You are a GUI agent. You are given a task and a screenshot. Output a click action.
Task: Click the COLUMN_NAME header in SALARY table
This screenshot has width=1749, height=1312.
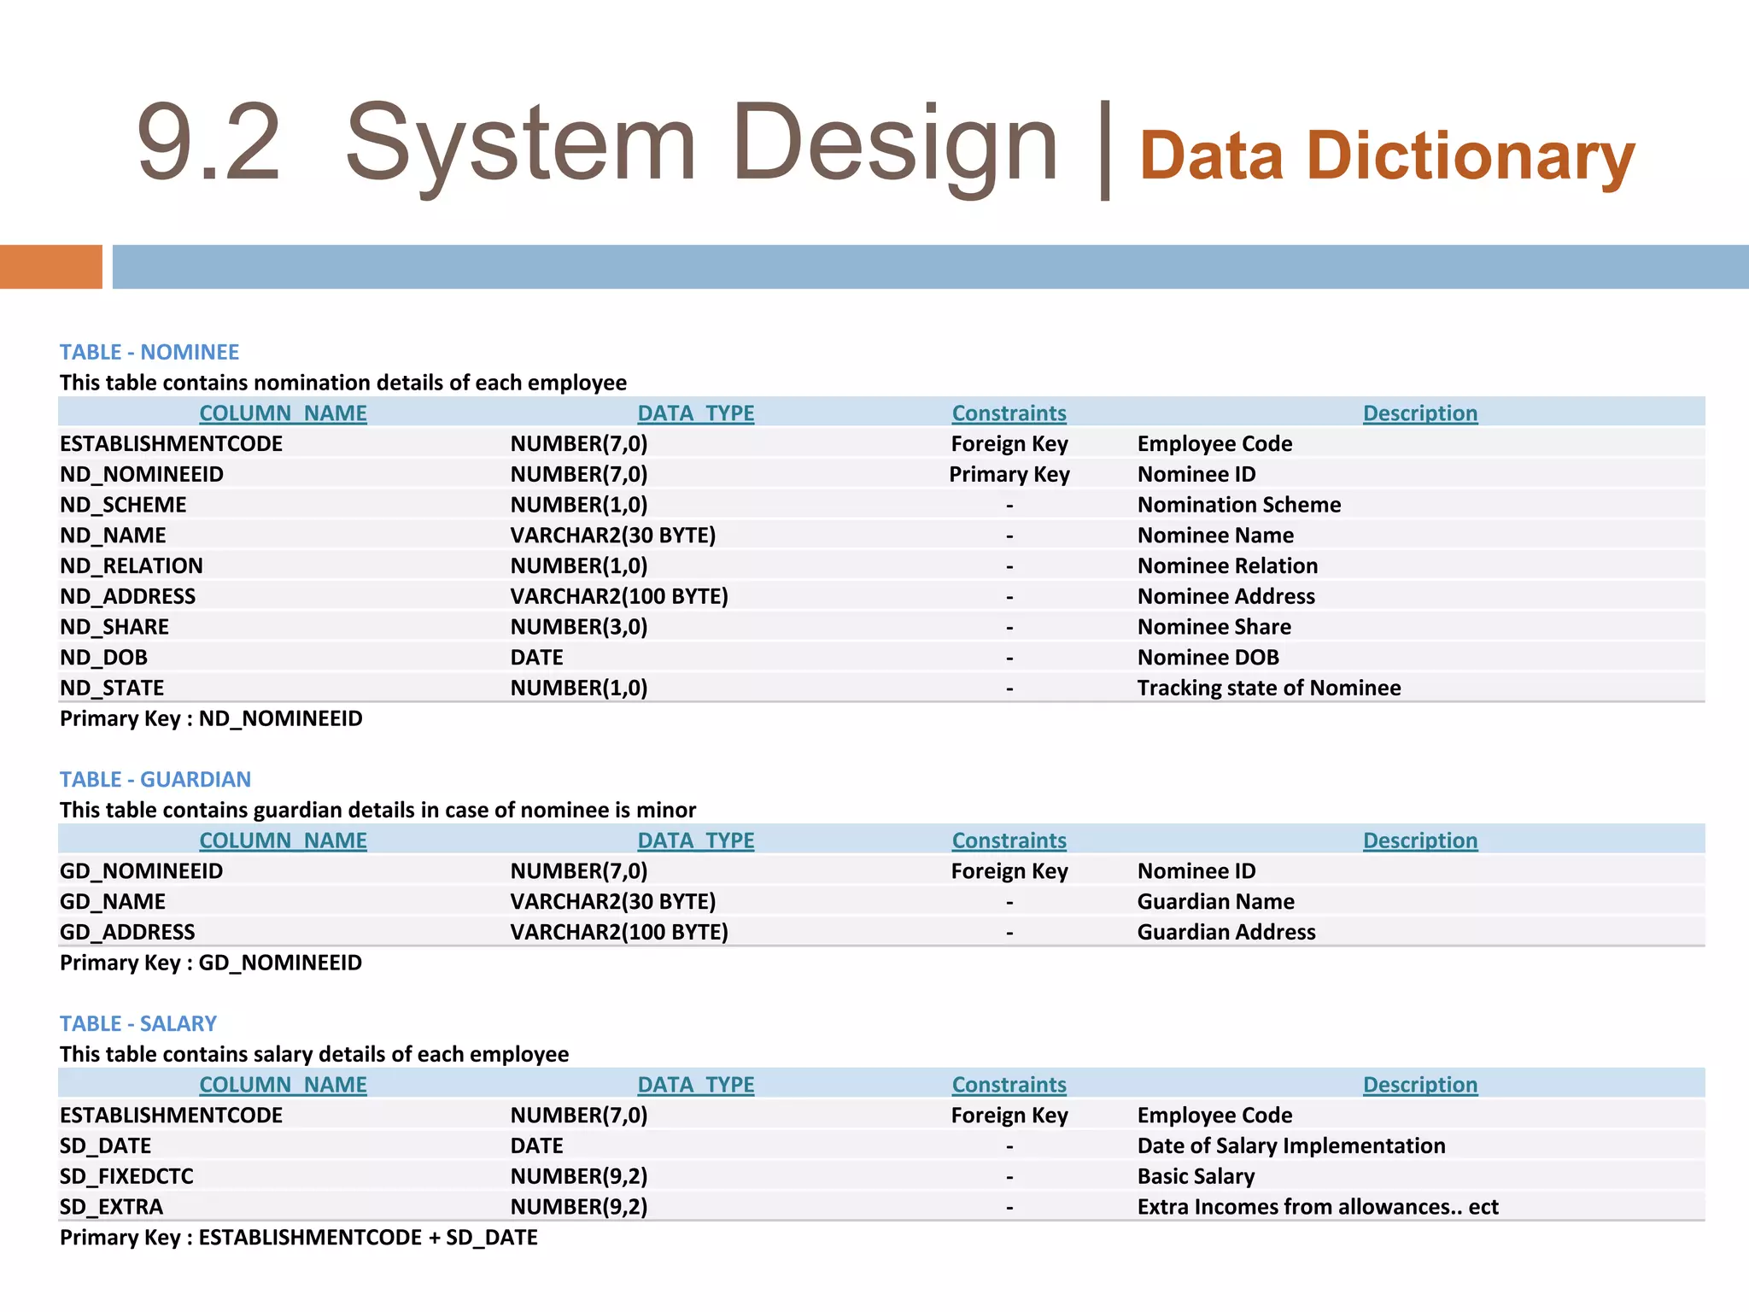click(x=283, y=1085)
